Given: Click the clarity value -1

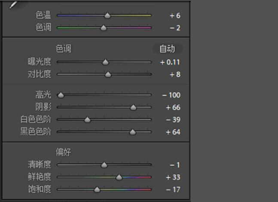Looking at the screenshot, I should tap(175, 165).
